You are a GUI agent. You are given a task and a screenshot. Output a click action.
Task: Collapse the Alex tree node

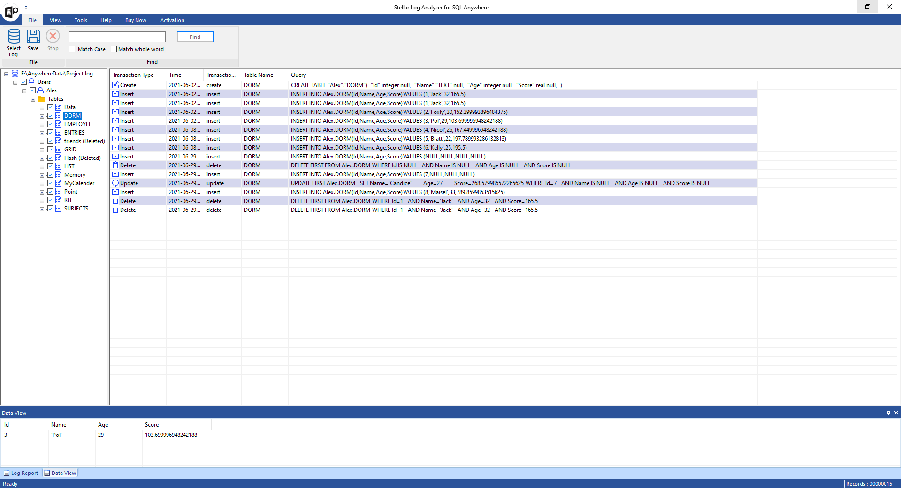24,91
